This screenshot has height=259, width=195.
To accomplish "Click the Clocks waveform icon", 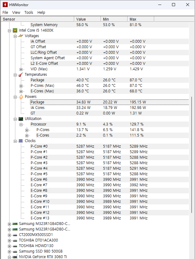I will point(21,141).
